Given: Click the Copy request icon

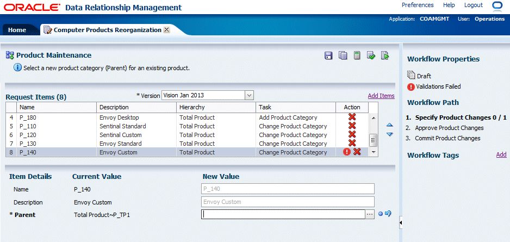Looking at the screenshot, I should click(343, 55).
